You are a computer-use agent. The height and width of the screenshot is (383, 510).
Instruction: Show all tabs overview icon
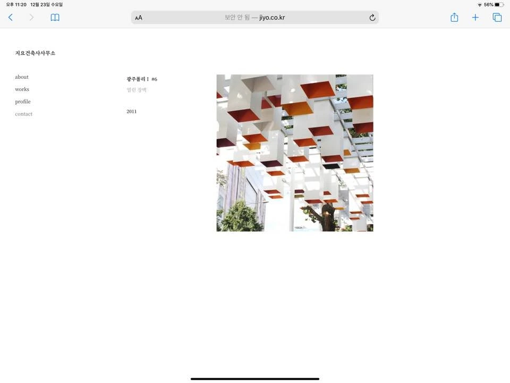click(497, 18)
